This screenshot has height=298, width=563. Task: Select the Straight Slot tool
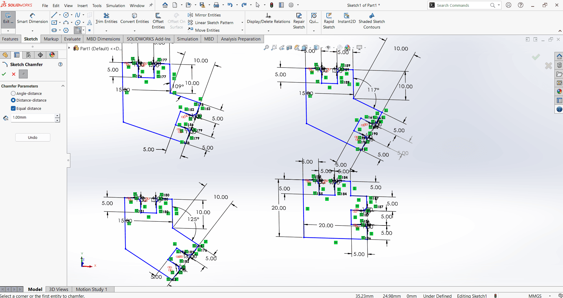[x=54, y=30]
